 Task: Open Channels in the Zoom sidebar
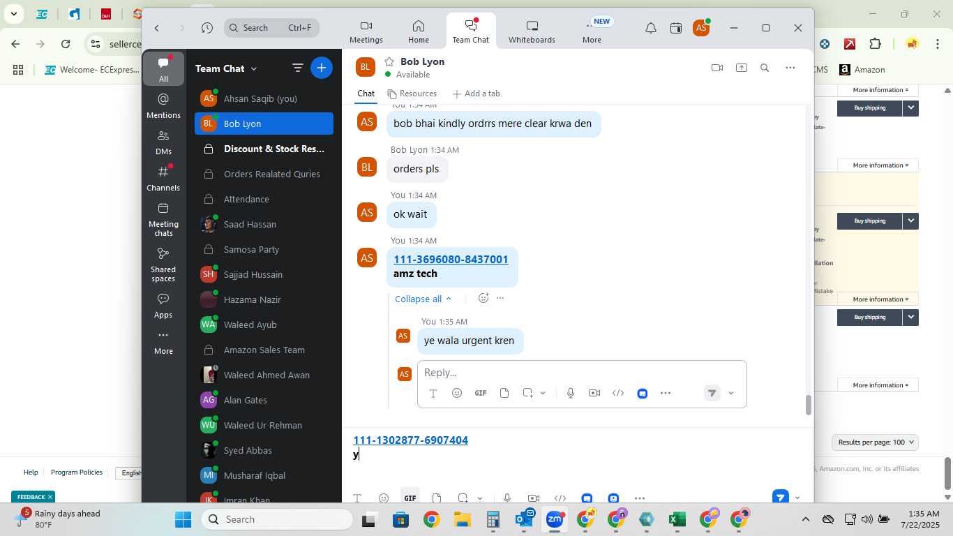pyautogui.click(x=163, y=178)
